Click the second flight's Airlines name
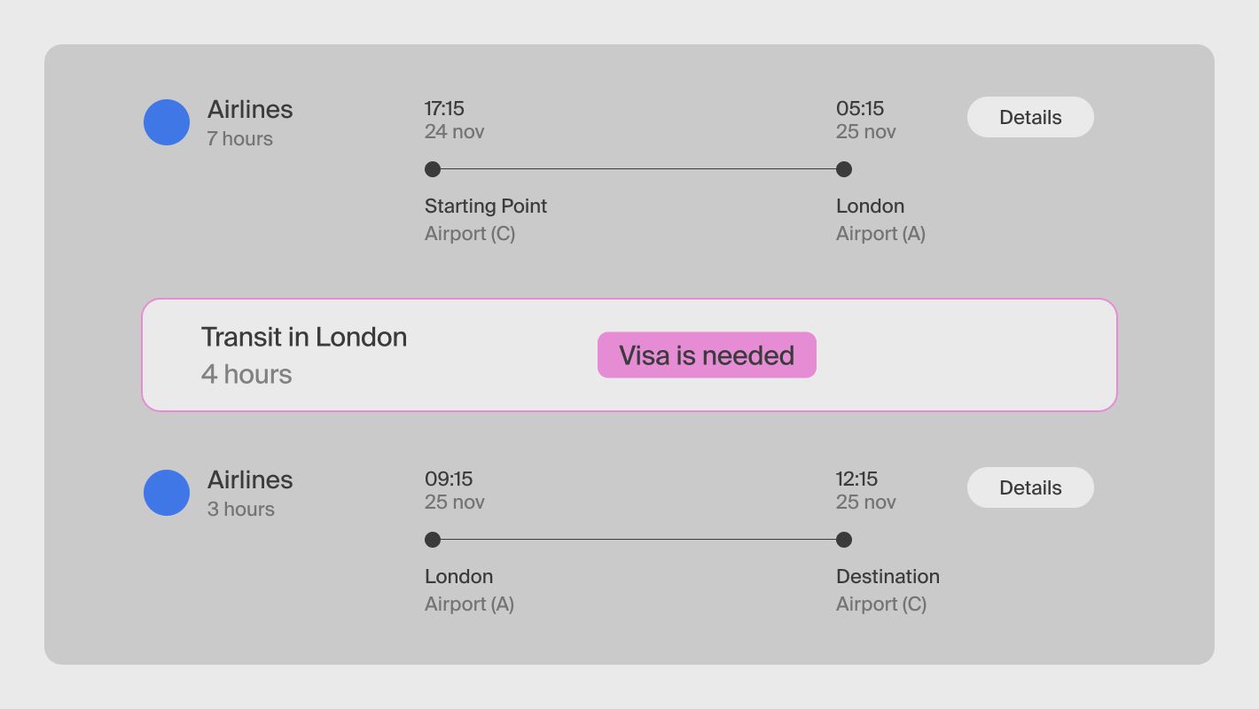The height and width of the screenshot is (709, 1259). click(x=250, y=480)
